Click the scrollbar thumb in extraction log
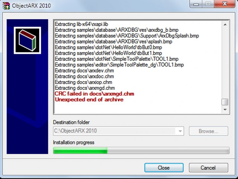238x179 pixels. pos(225,102)
